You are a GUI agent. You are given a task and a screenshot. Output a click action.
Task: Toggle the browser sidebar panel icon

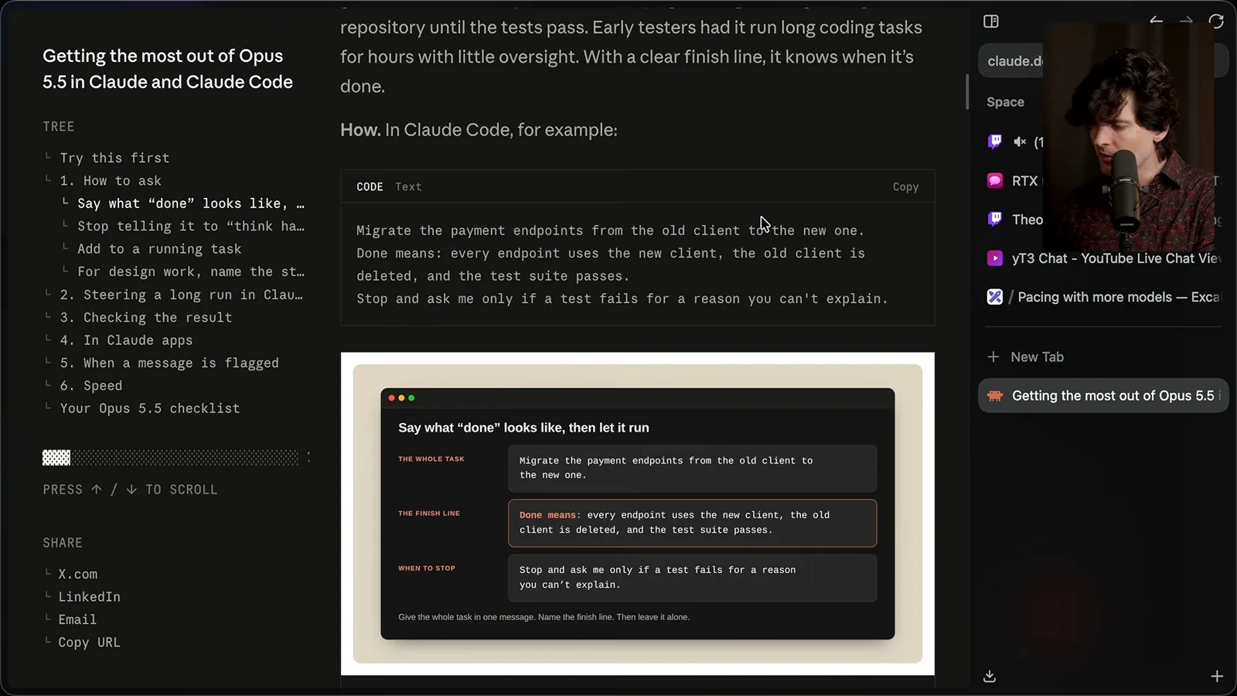pyautogui.click(x=991, y=22)
